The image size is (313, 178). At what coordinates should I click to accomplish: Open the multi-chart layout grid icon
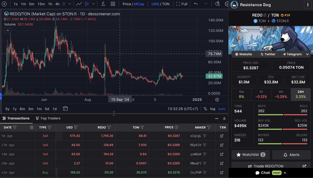click(x=113, y=4)
